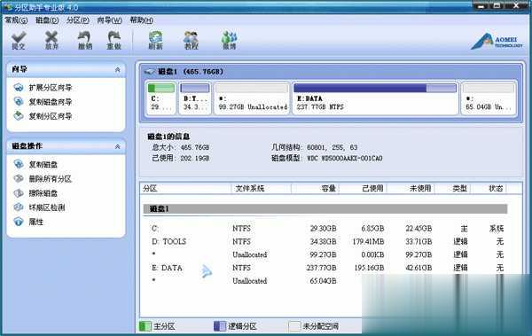Click the E:DATA usage bar
The image size is (532, 336).
click(375, 89)
